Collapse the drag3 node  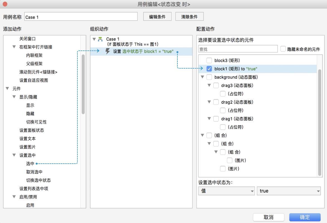pyautogui.click(x=209, y=85)
